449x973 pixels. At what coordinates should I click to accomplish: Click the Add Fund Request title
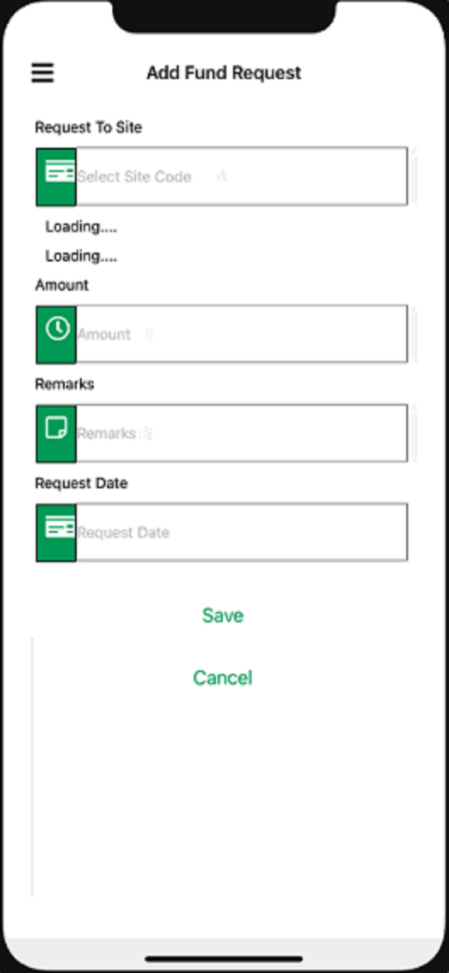[x=224, y=73]
